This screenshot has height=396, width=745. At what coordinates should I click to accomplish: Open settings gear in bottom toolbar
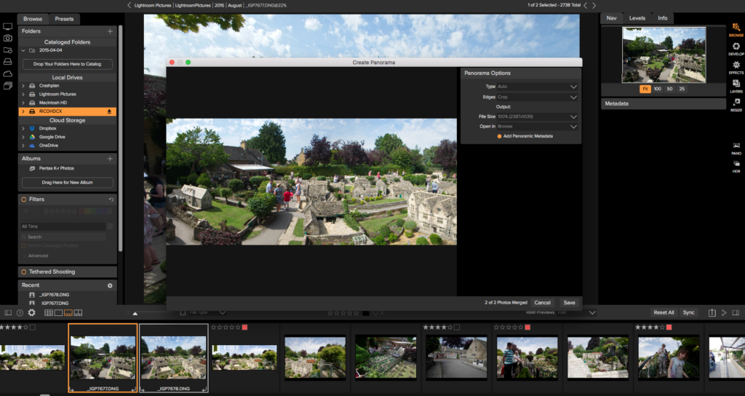point(32,313)
